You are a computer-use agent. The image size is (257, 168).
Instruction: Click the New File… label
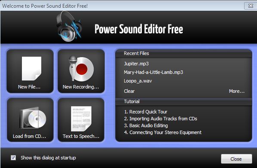point(29,87)
